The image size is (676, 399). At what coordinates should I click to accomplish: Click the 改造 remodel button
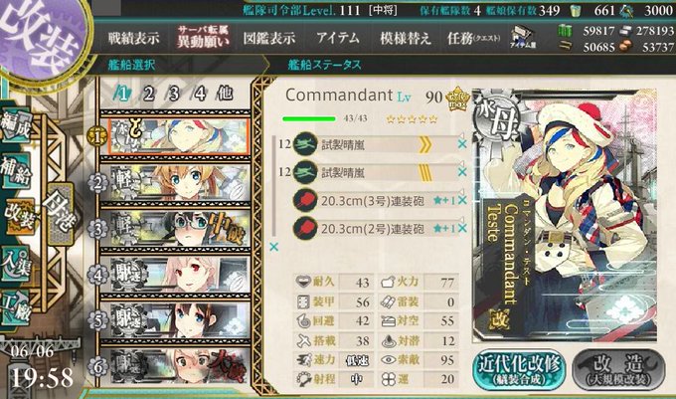[x=618, y=370]
